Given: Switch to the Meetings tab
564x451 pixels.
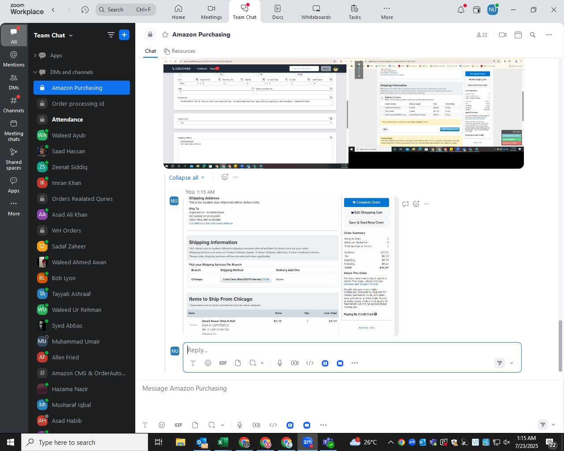Looking at the screenshot, I should pos(211,12).
